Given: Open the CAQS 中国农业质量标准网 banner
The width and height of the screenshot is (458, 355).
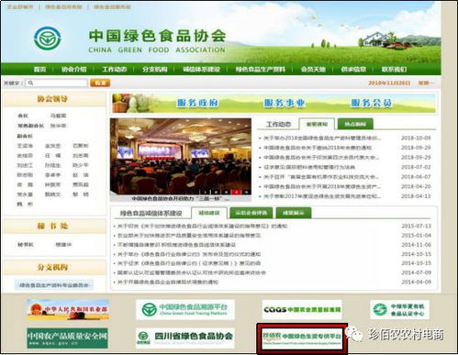Looking at the screenshot, I should tap(302, 309).
